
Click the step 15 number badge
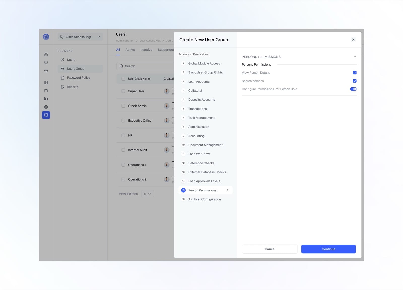(183, 190)
